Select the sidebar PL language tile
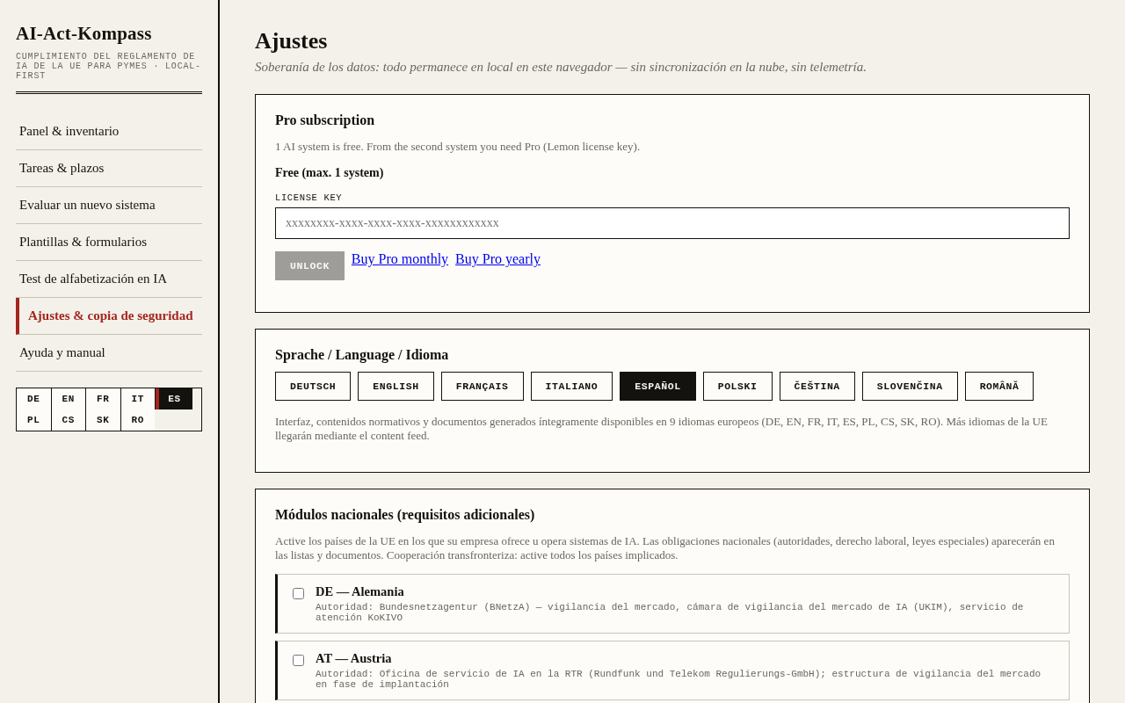Image resolution: width=1125 pixels, height=703 pixels. (x=33, y=420)
